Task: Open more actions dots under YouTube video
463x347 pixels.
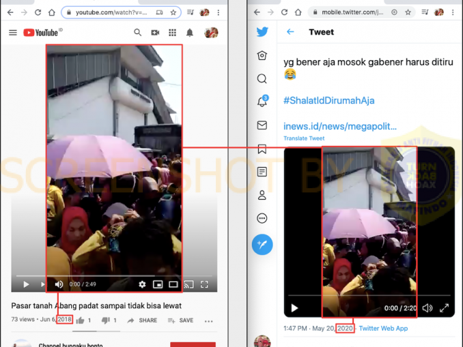Action: pyautogui.click(x=208, y=321)
